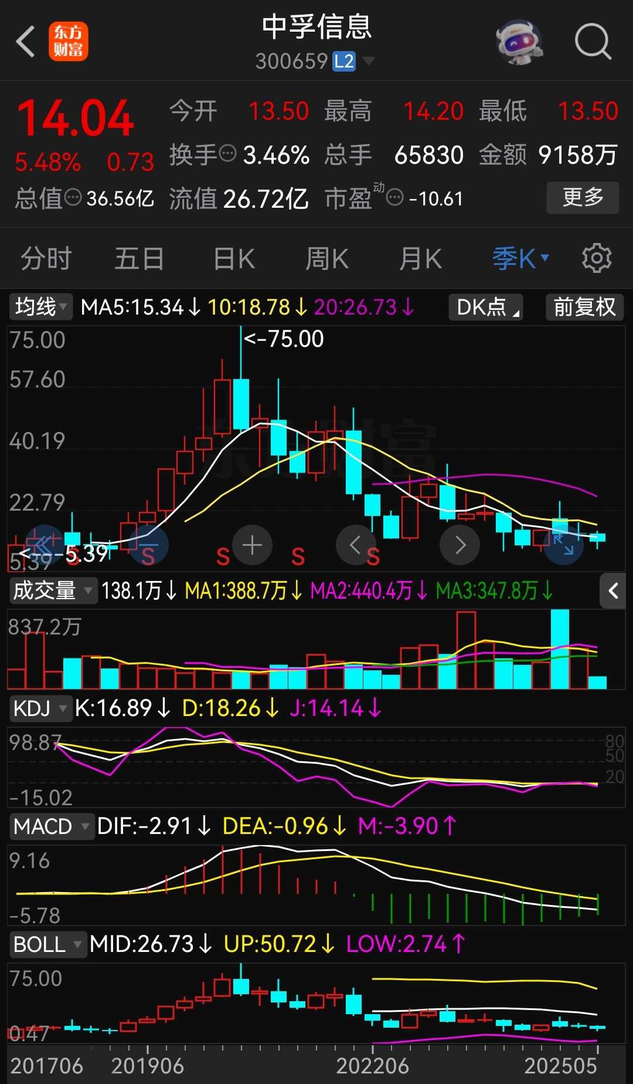633x1084 pixels.
Task: Tap the current price 14.04
Action: (76, 119)
